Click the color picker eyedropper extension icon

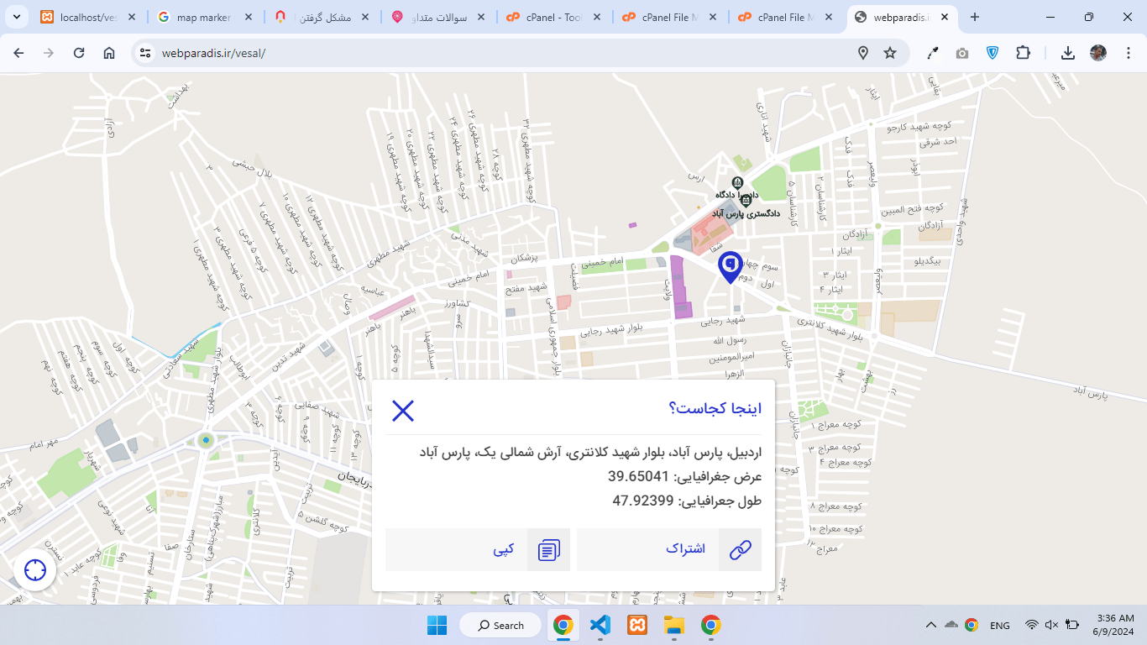point(932,53)
